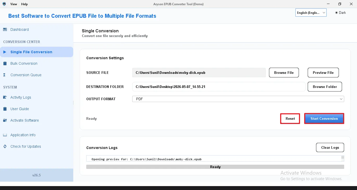Click the Browse Folder button
The height and width of the screenshot is (190, 357).
[325, 87]
